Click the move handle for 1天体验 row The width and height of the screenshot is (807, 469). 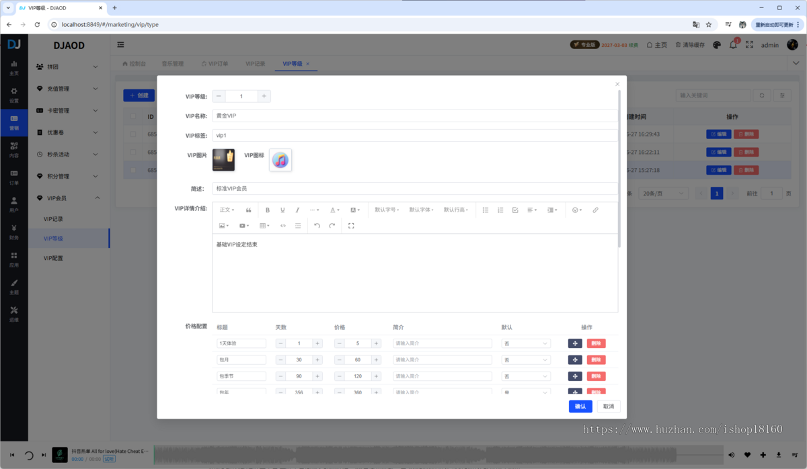pos(575,343)
